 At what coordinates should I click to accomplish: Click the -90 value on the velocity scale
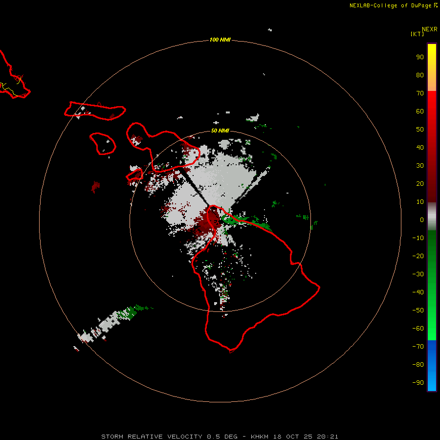point(418,383)
